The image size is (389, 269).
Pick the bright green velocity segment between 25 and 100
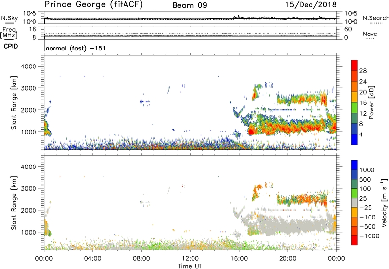pyautogui.click(x=354, y=193)
